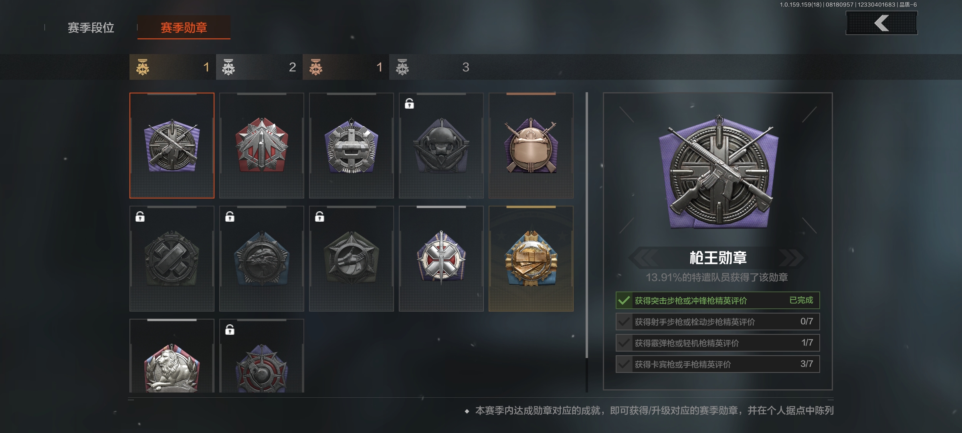This screenshot has height=433, width=962.
Task: Choose the silver mechanical gear medal
Action: click(352, 146)
